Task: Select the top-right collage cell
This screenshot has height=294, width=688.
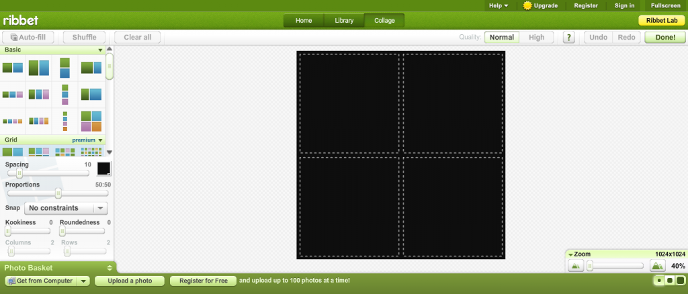Action: 453,103
